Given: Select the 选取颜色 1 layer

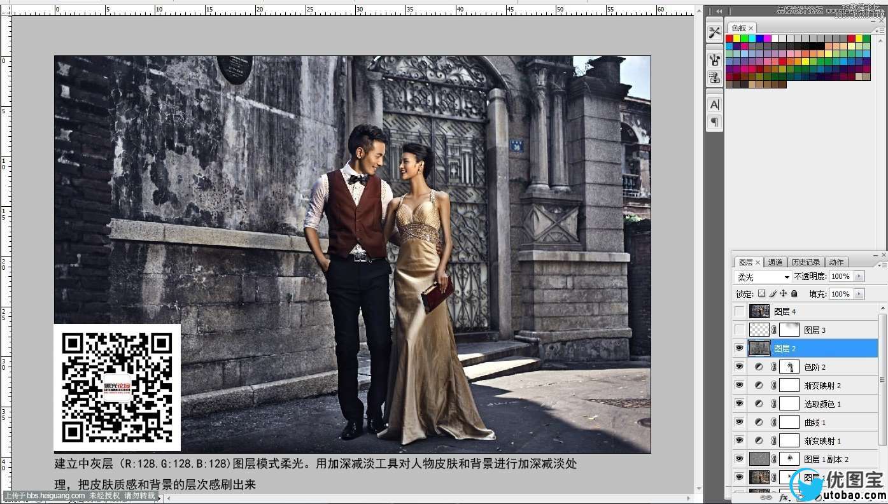Looking at the screenshot, I should click(822, 404).
